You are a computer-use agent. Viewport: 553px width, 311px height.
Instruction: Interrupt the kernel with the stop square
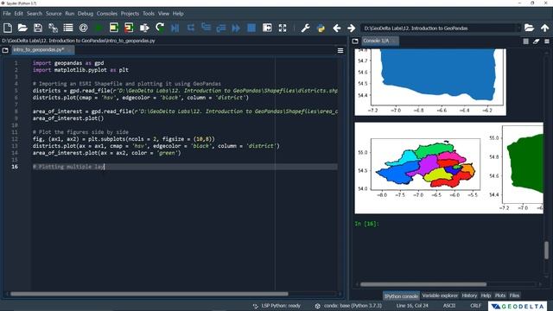click(x=526, y=41)
